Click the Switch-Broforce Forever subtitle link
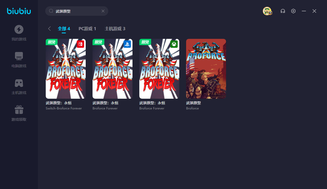 tap(64, 108)
